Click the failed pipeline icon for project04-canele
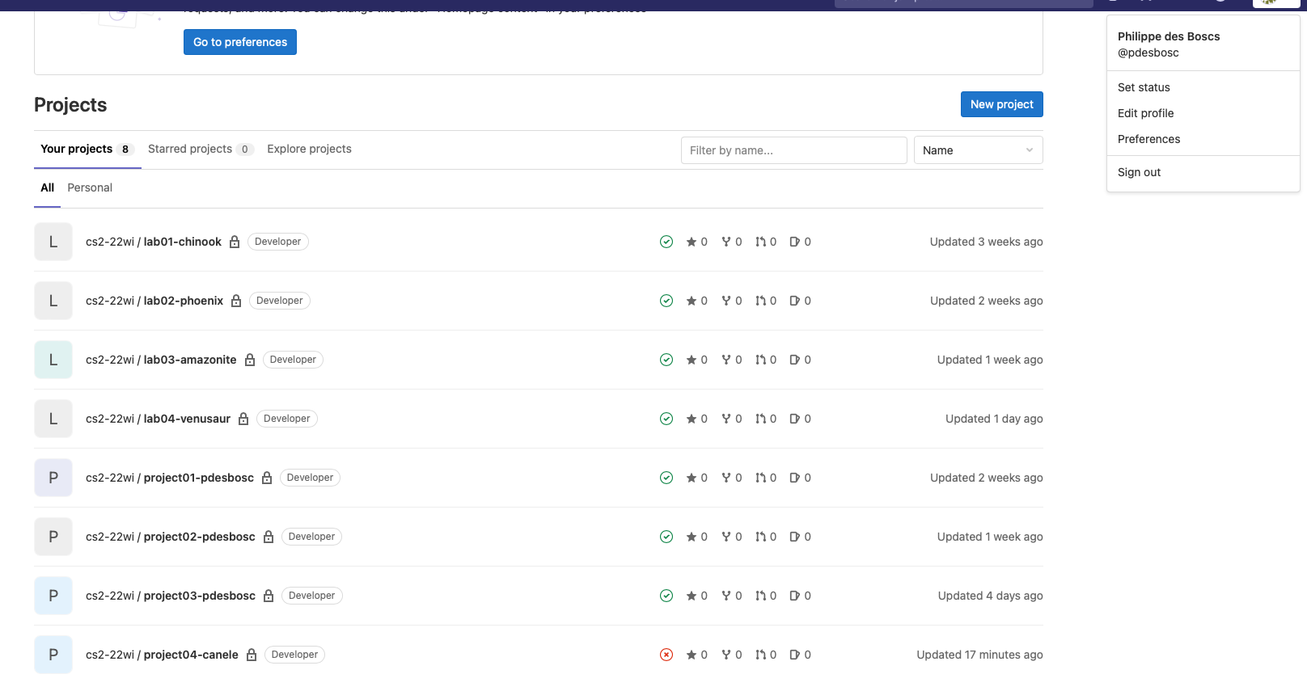 coord(666,655)
